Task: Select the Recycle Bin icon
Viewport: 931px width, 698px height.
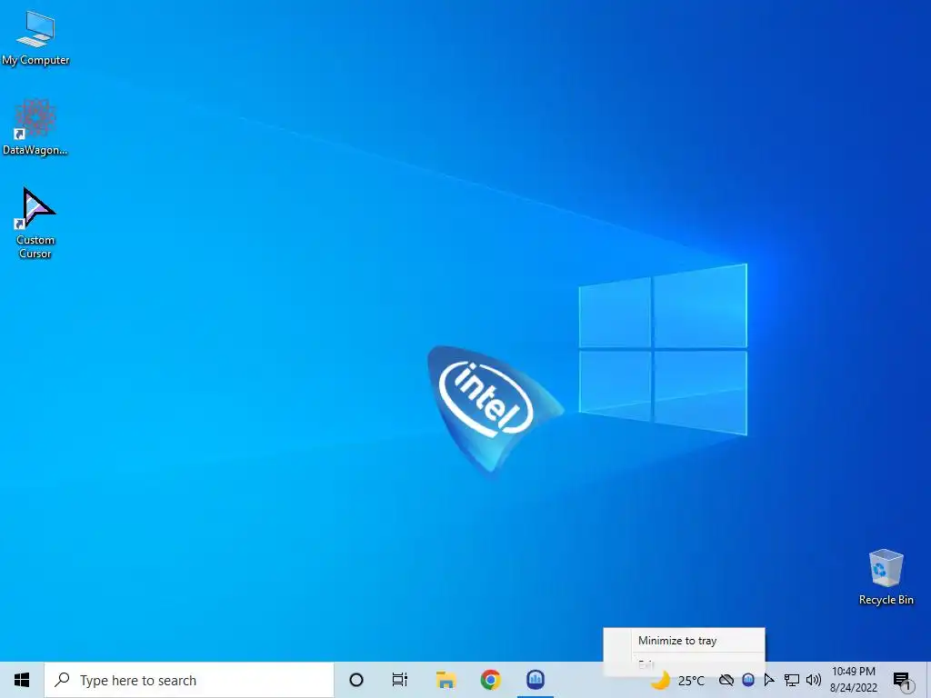Action: (x=886, y=577)
